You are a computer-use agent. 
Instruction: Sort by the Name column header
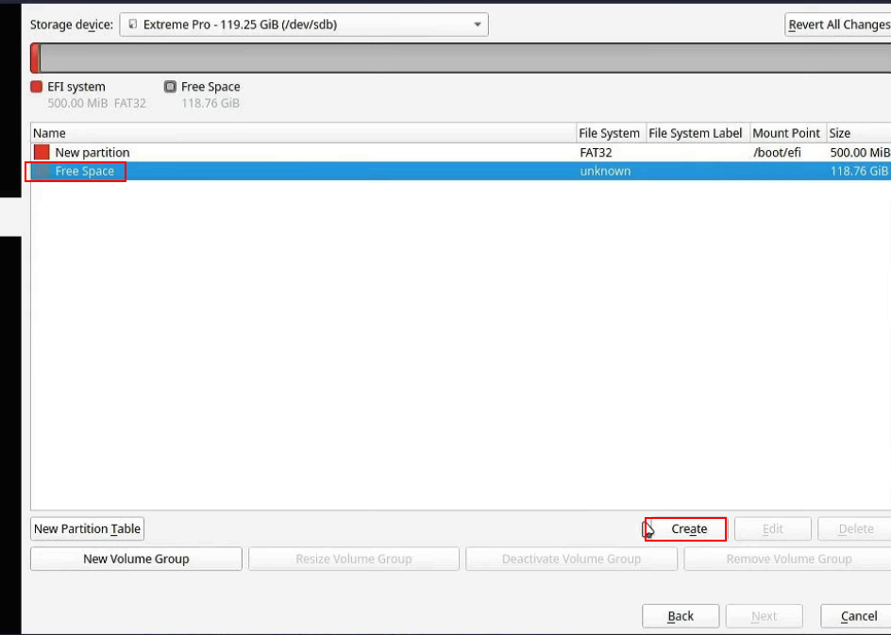click(303, 133)
